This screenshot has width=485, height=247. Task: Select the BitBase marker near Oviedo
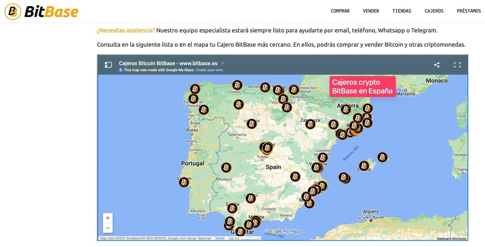pyautogui.click(x=237, y=85)
